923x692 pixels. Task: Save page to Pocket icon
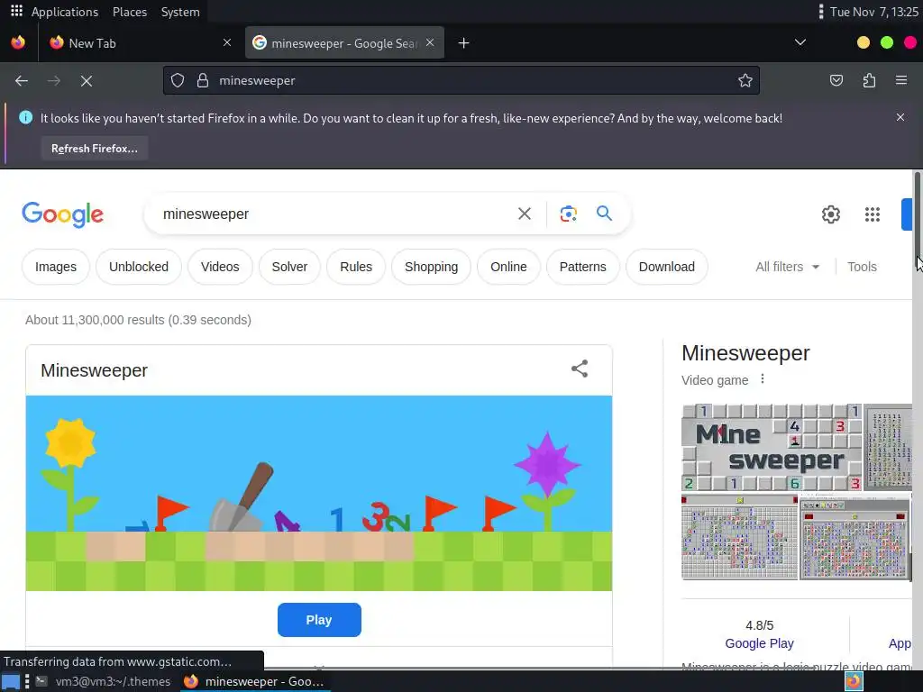click(x=836, y=80)
